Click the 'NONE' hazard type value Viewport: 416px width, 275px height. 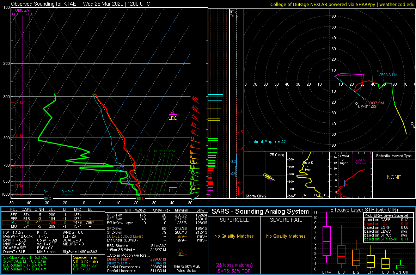394,177
